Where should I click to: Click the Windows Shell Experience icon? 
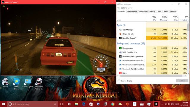[x=120, y=56]
